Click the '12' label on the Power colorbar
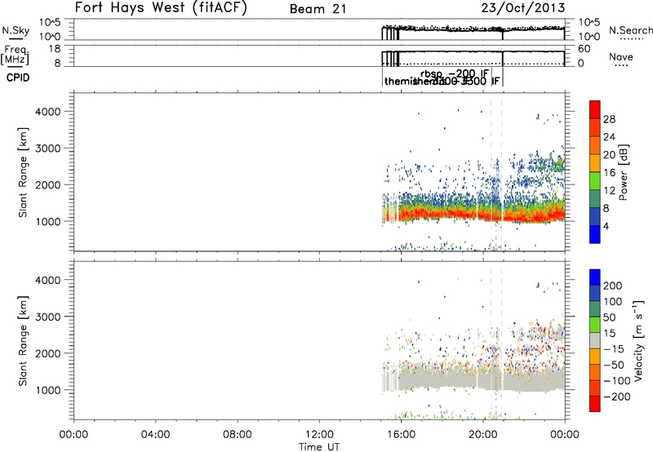 point(609,191)
